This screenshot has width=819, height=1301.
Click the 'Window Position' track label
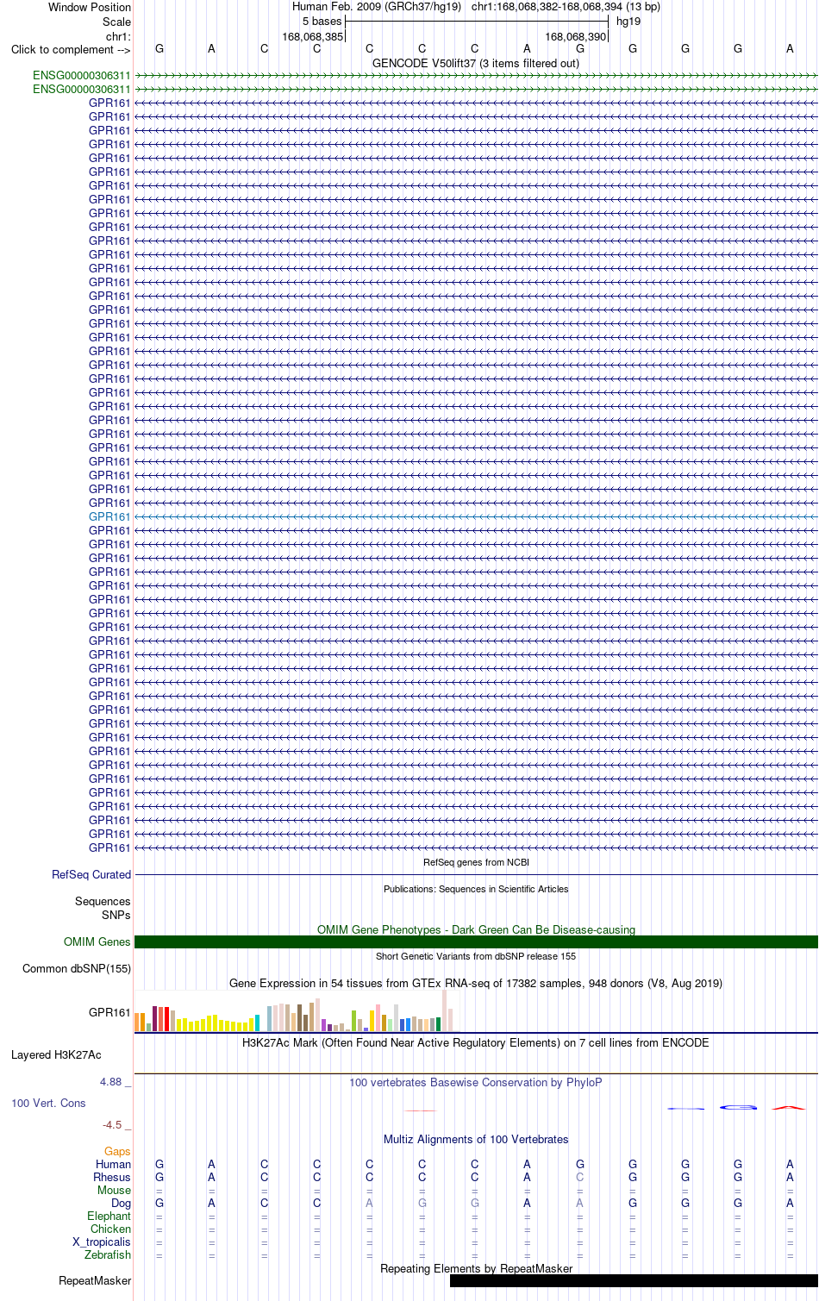(x=90, y=7)
